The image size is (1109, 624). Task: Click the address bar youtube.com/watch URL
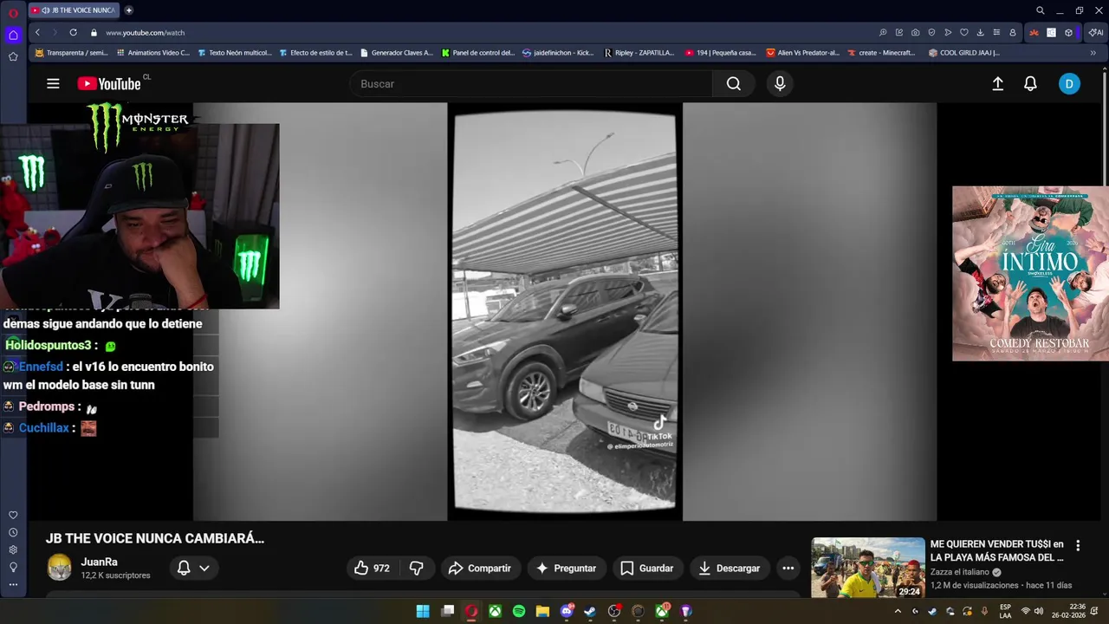tap(146, 33)
